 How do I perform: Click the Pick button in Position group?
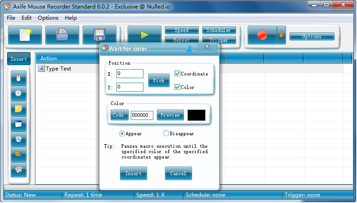pyautogui.click(x=159, y=80)
